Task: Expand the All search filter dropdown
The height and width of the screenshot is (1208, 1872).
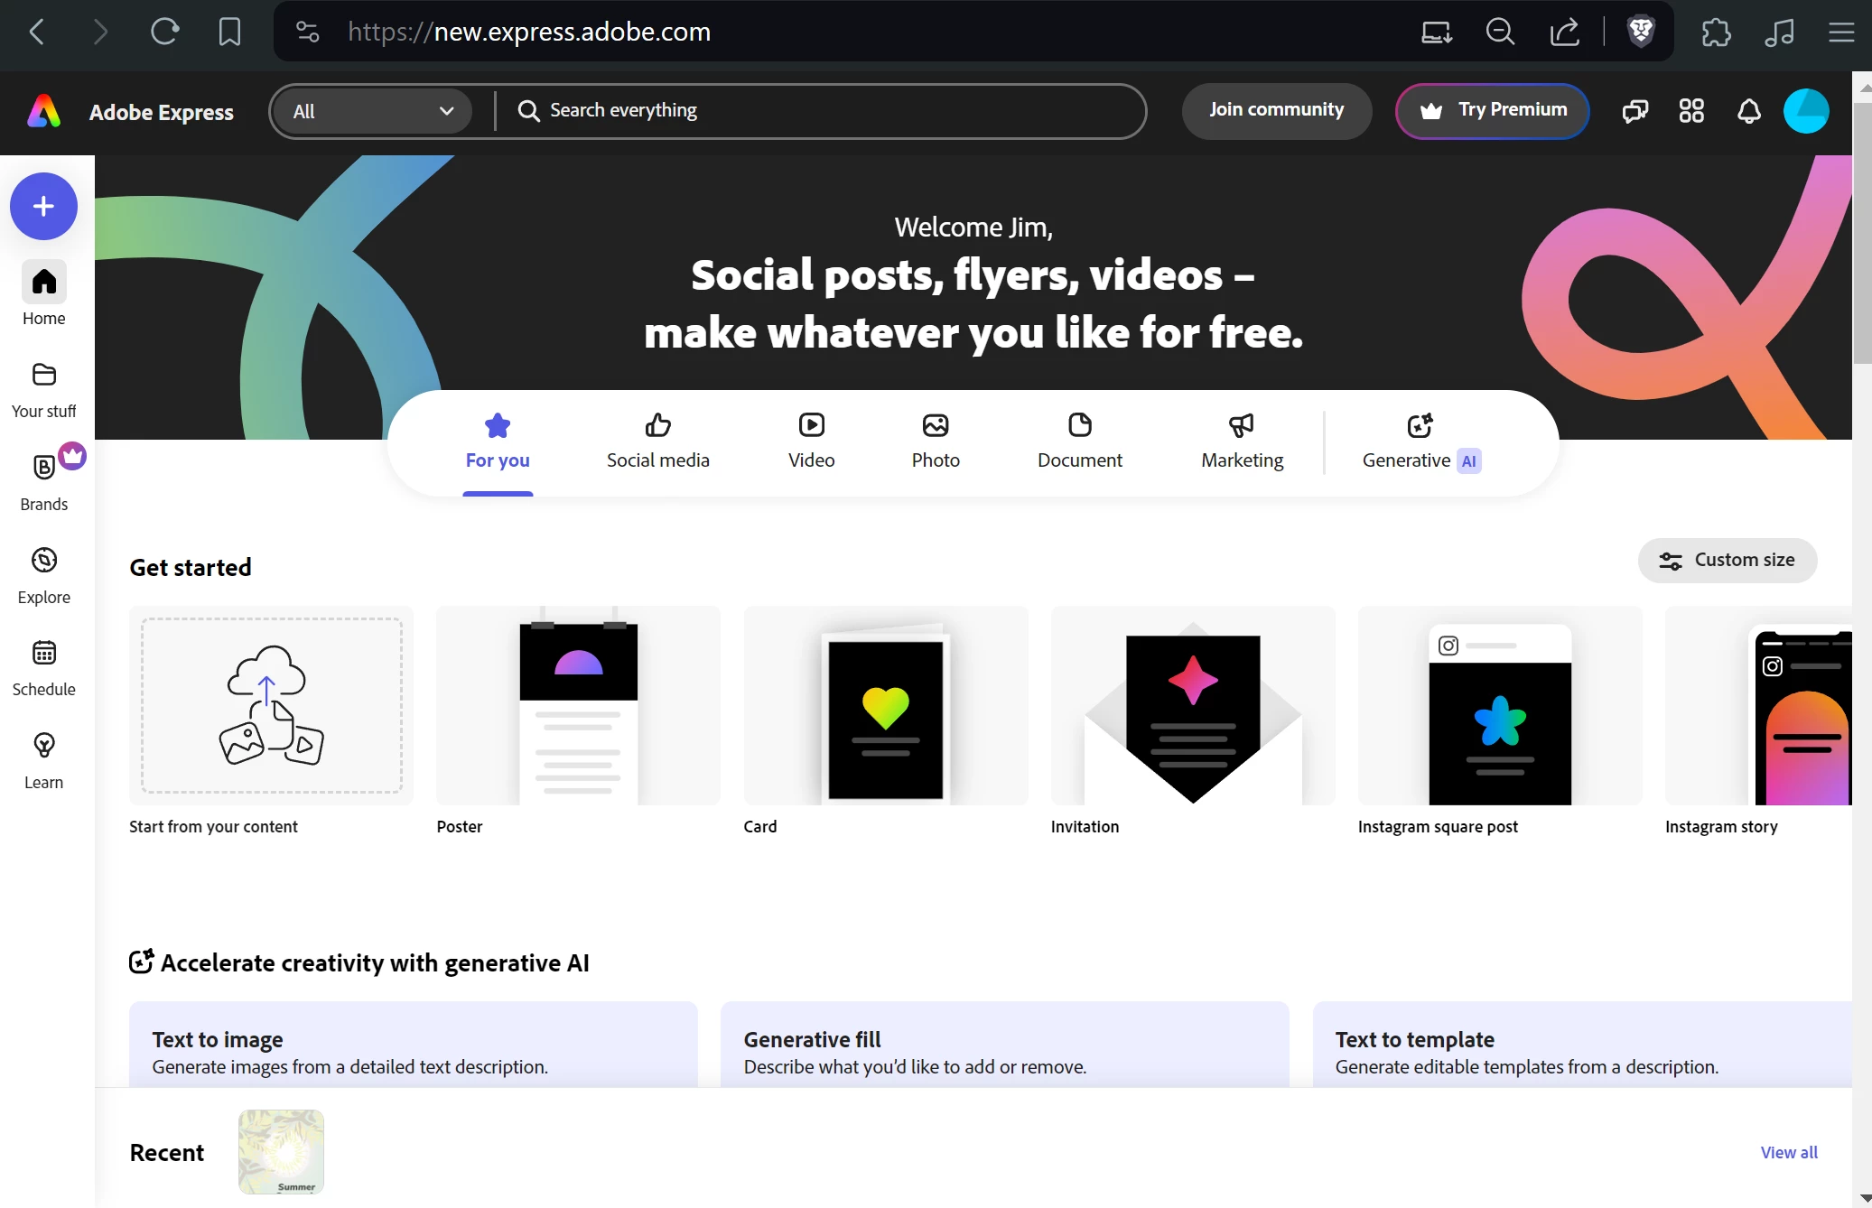Action: 372,111
